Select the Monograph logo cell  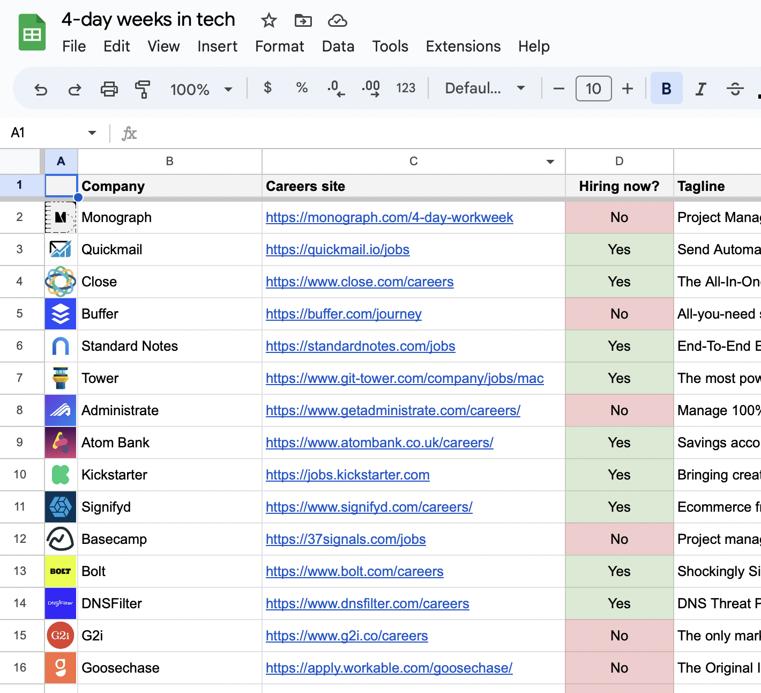61,217
